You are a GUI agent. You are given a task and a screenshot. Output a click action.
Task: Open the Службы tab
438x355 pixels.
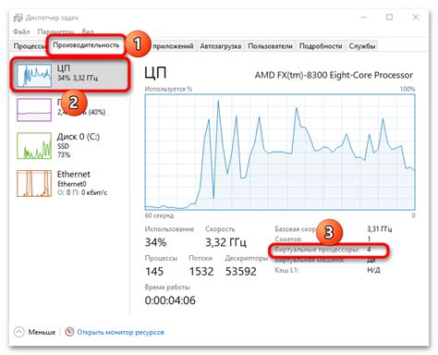(x=362, y=46)
